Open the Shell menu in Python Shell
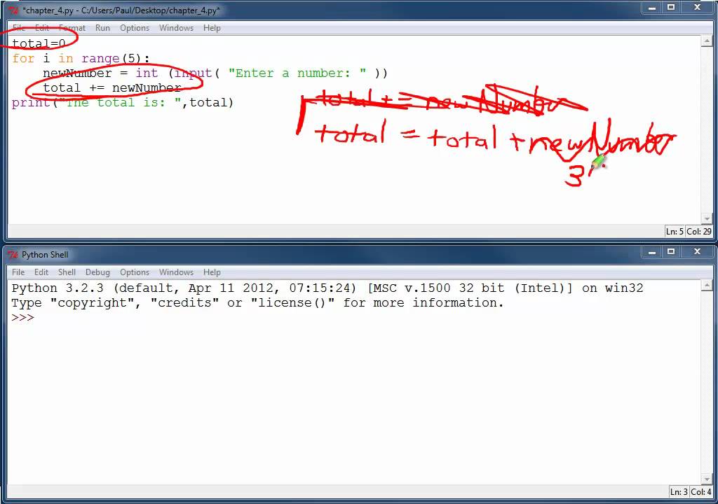The height and width of the screenshot is (504, 718). click(x=67, y=272)
